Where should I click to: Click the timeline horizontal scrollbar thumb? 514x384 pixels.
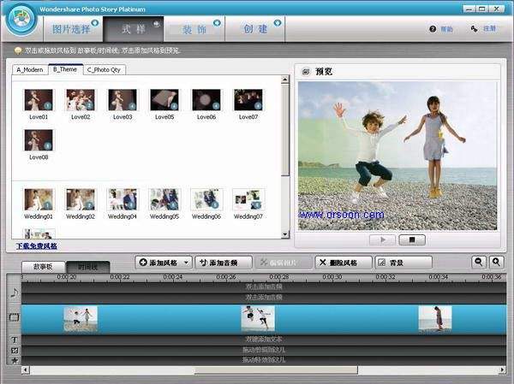tap(276, 370)
